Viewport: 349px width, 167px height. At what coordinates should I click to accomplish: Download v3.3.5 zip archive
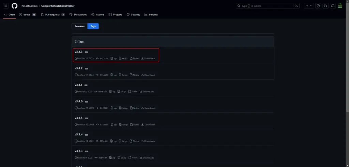[x=114, y=125]
